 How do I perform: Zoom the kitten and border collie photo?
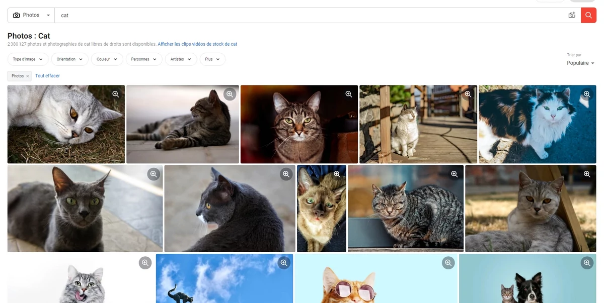tap(587, 263)
